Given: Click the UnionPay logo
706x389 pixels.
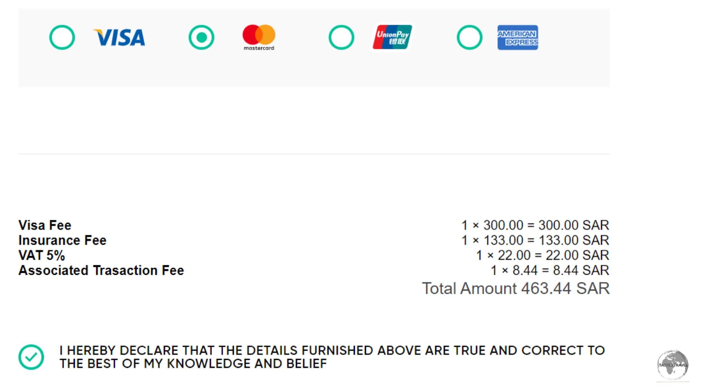Looking at the screenshot, I should pos(392,37).
